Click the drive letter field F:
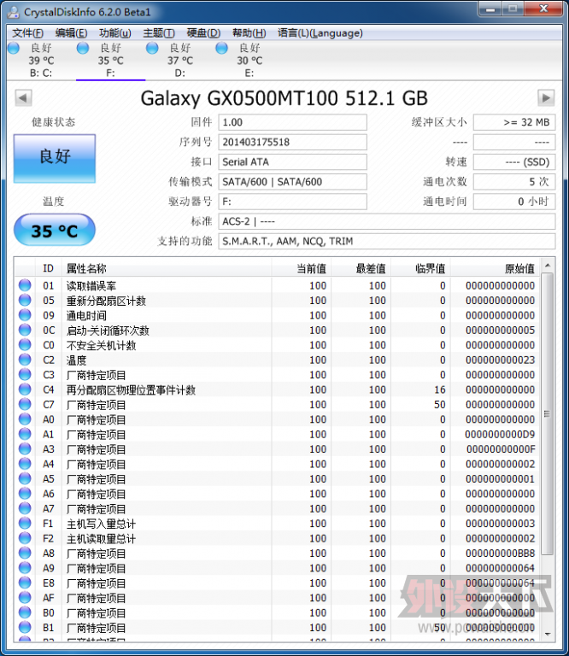Viewport: 569px width, 656px height. pos(292,202)
